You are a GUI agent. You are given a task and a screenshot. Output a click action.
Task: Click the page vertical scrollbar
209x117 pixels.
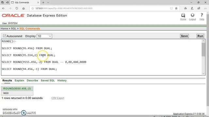[x=208, y=60]
